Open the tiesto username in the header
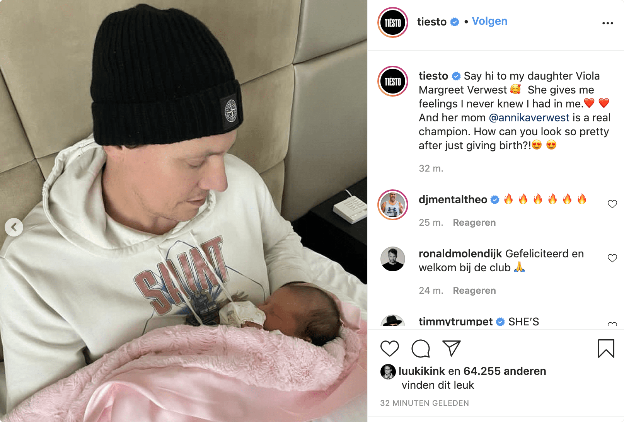The width and height of the screenshot is (624, 422). pos(432,22)
